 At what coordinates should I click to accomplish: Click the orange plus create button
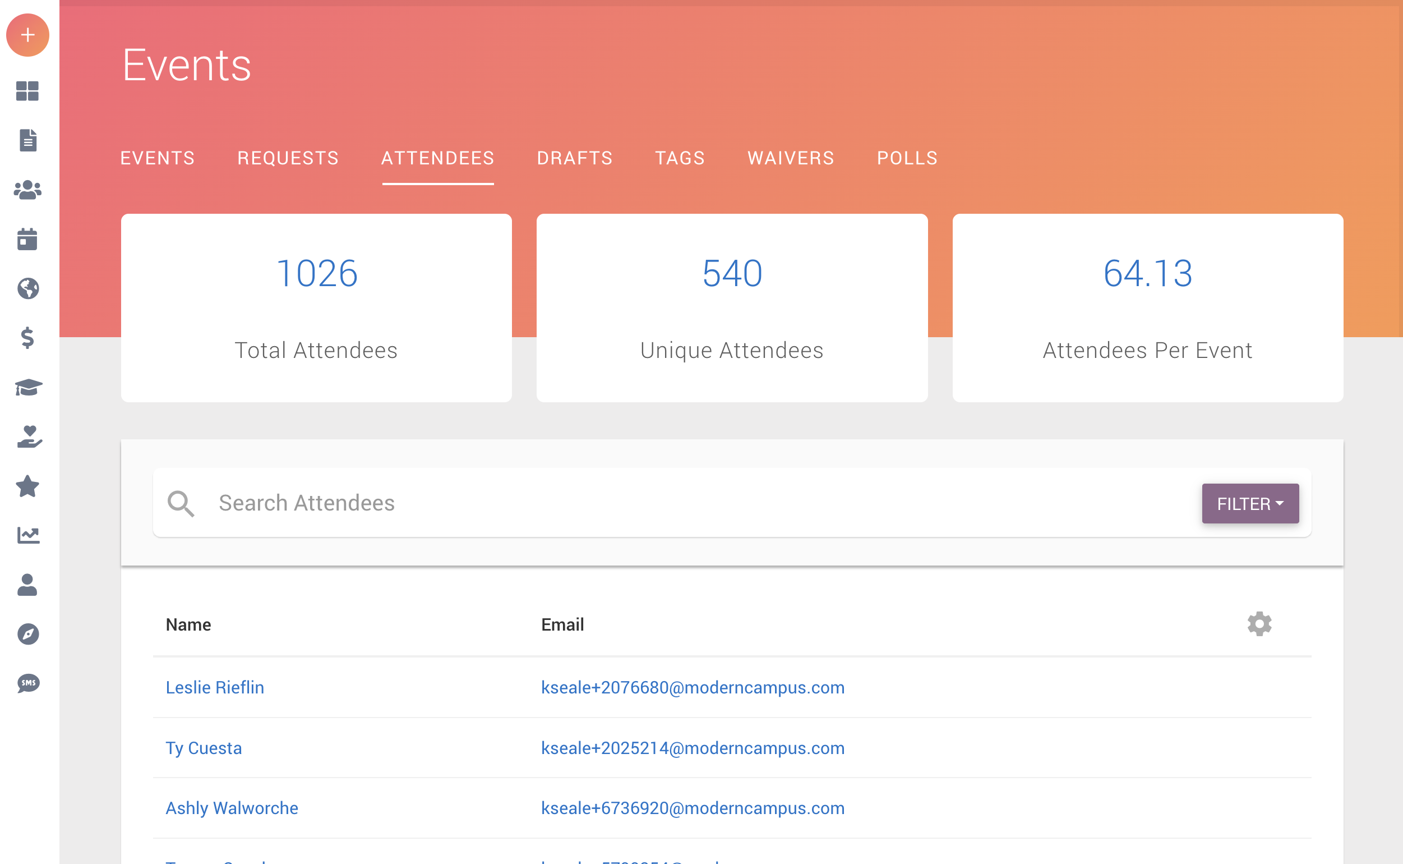(27, 35)
